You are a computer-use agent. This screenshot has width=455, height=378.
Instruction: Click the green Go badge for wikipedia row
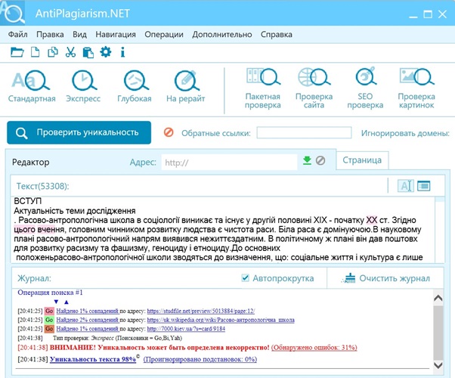click(x=49, y=320)
